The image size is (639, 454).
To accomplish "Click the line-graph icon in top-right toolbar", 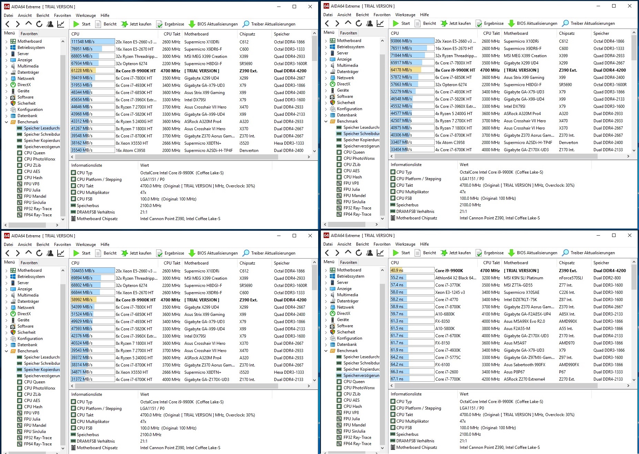I will 380,23.
